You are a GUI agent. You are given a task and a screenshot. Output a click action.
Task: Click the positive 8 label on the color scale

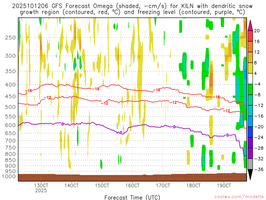click(256, 63)
